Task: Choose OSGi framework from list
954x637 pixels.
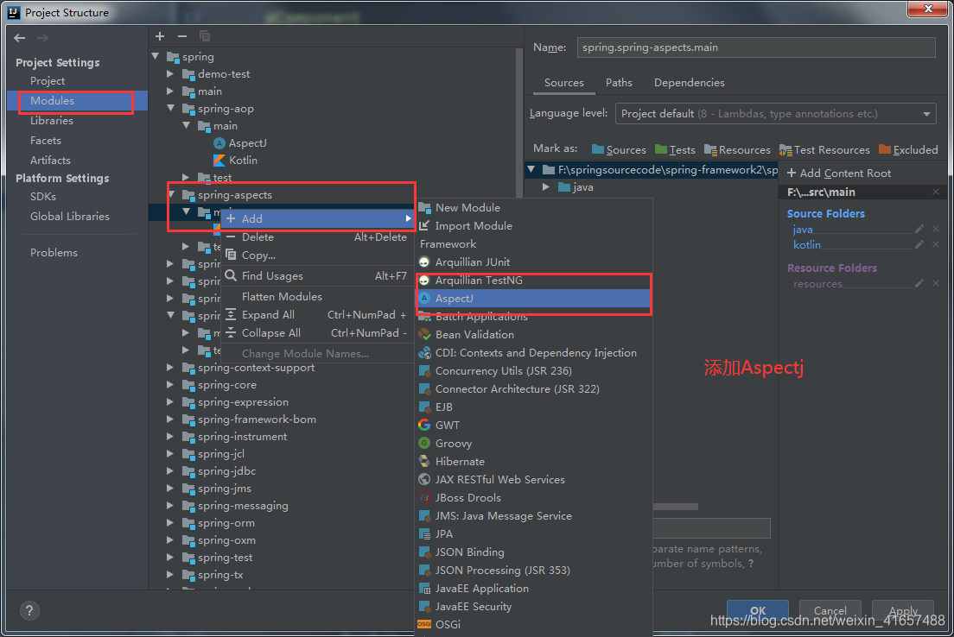Action: point(533,624)
